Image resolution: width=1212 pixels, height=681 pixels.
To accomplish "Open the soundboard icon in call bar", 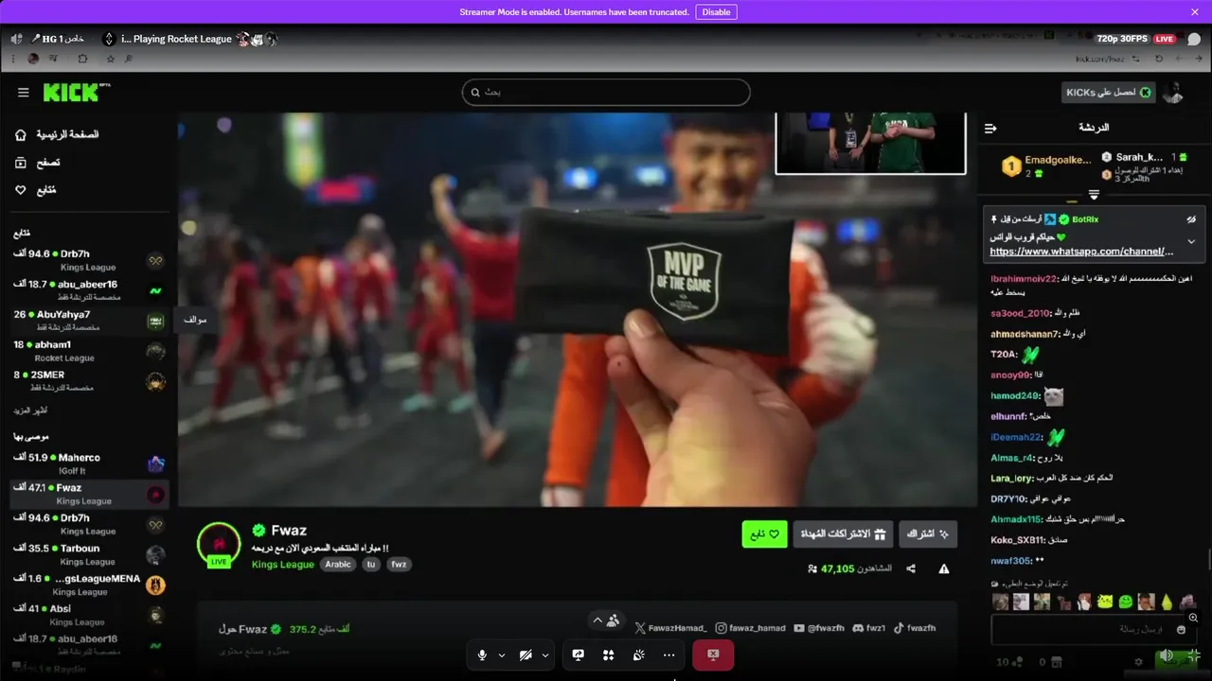I will click(x=639, y=655).
